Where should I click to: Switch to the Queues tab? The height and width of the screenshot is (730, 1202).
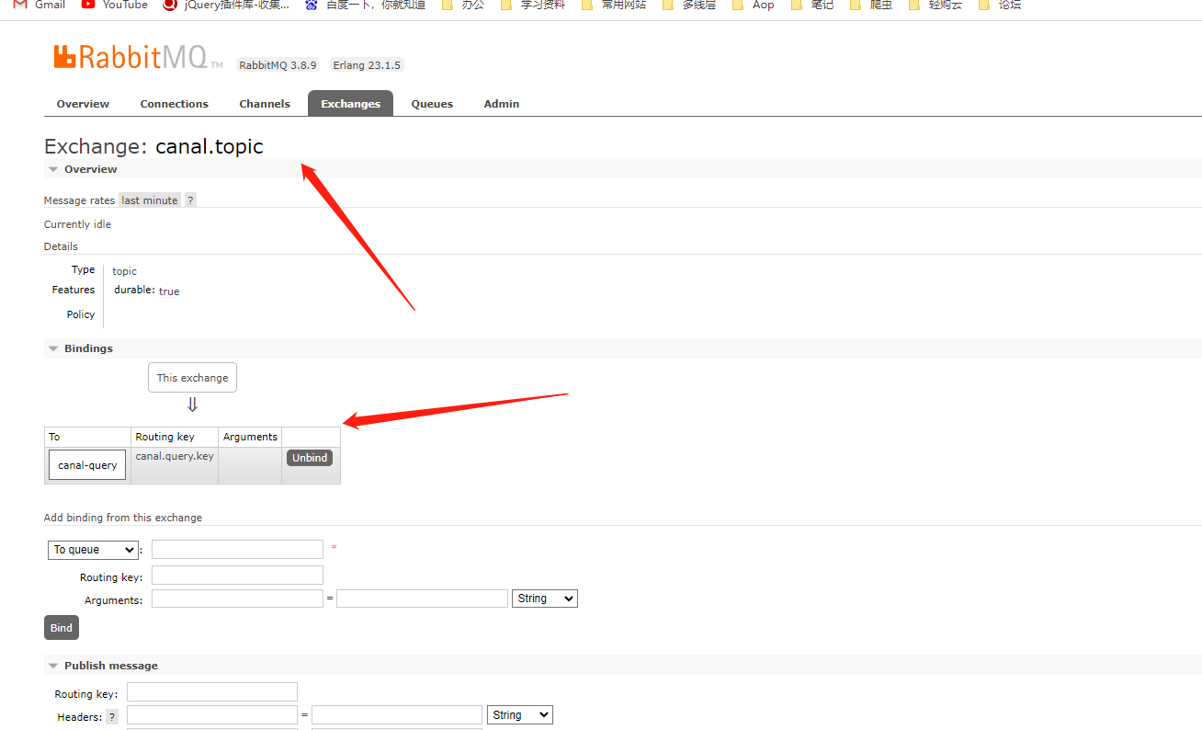432,104
